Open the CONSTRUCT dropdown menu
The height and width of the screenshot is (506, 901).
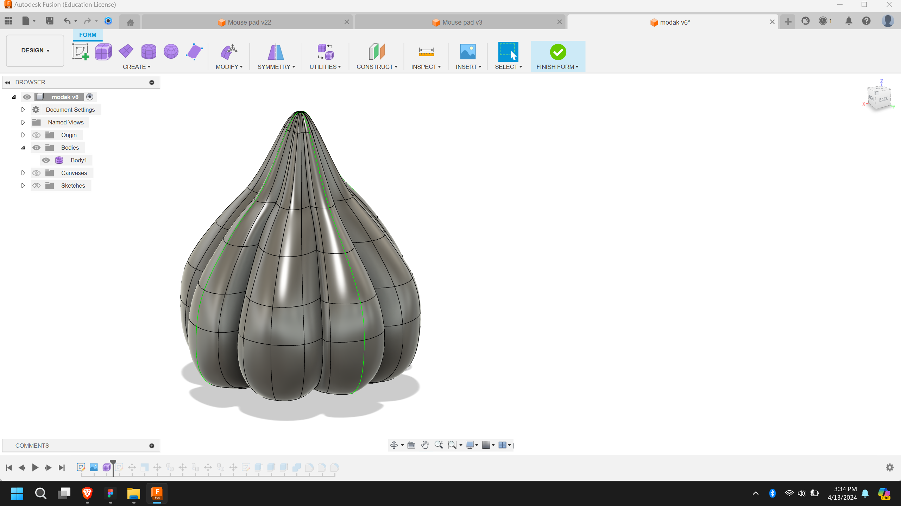[377, 67]
